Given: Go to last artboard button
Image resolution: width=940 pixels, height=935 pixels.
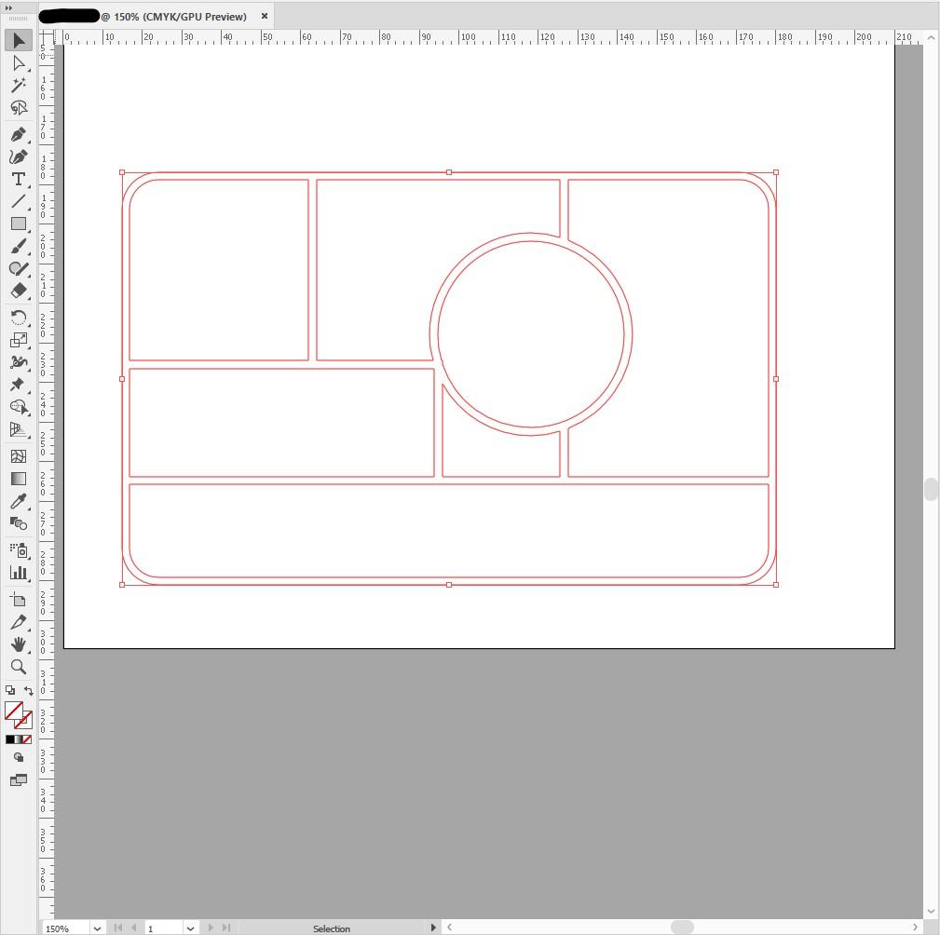Looking at the screenshot, I should [x=226, y=928].
